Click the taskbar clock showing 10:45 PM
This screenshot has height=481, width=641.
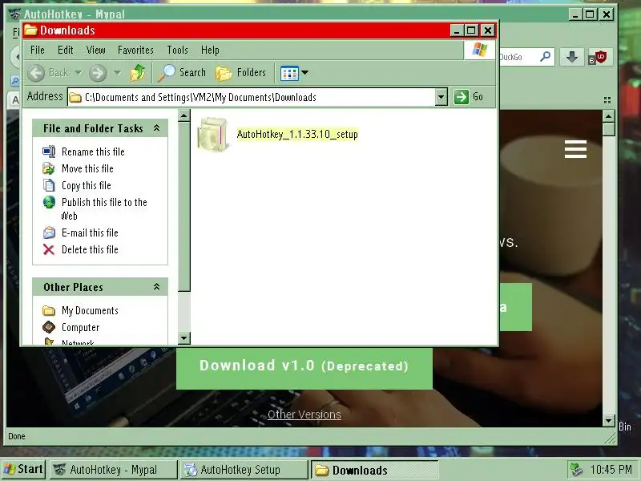[x=611, y=470]
